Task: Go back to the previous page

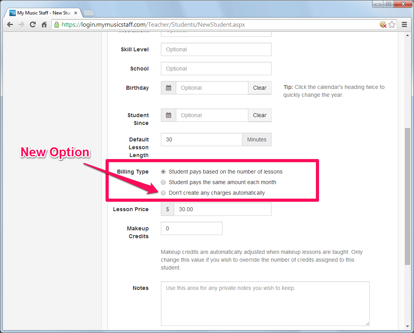Action: coord(10,25)
